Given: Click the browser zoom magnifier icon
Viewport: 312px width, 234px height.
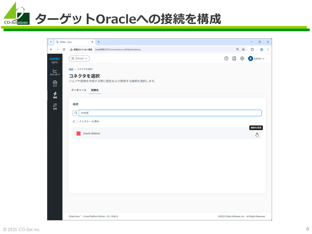Looking at the screenshot, I should pos(238,49).
